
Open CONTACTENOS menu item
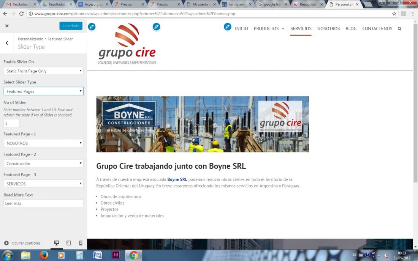[x=377, y=29]
